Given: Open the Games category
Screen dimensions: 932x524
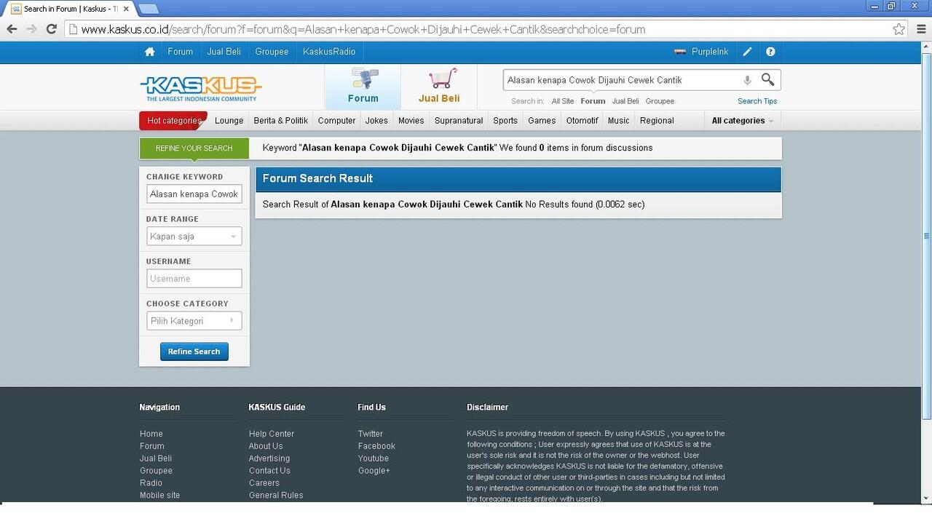Looking at the screenshot, I should click(x=542, y=121).
